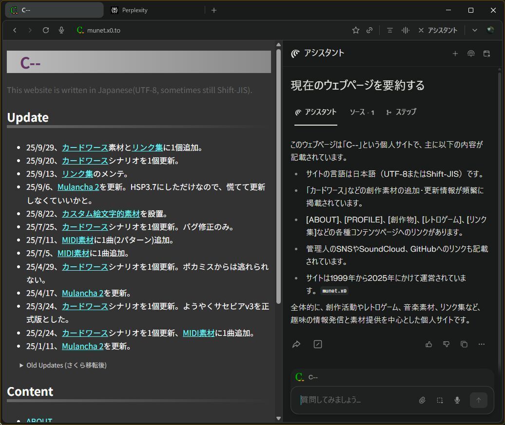Open the three-dot more options menu
The image size is (505, 425).
(482, 344)
